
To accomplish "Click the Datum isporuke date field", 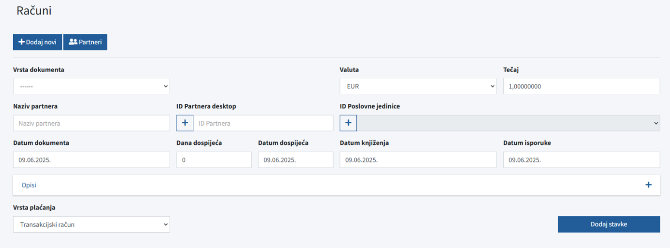I will coord(582,160).
